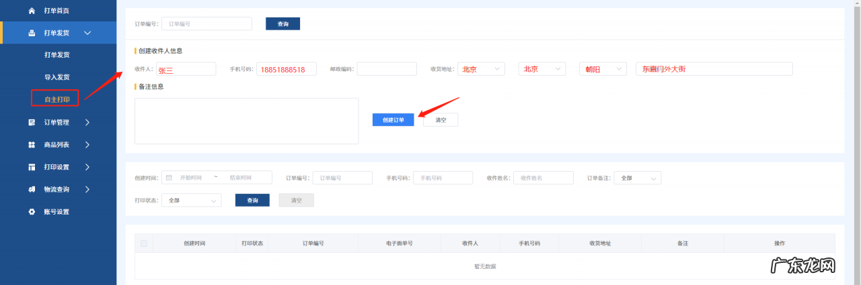This screenshot has width=861, height=285.
Task: Open the province dropdown showing 北京
Action: (x=481, y=69)
